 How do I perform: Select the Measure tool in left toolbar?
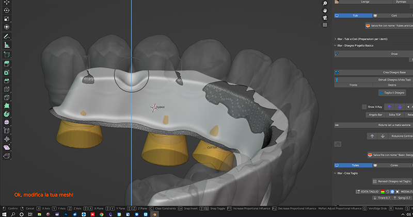(7, 45)
